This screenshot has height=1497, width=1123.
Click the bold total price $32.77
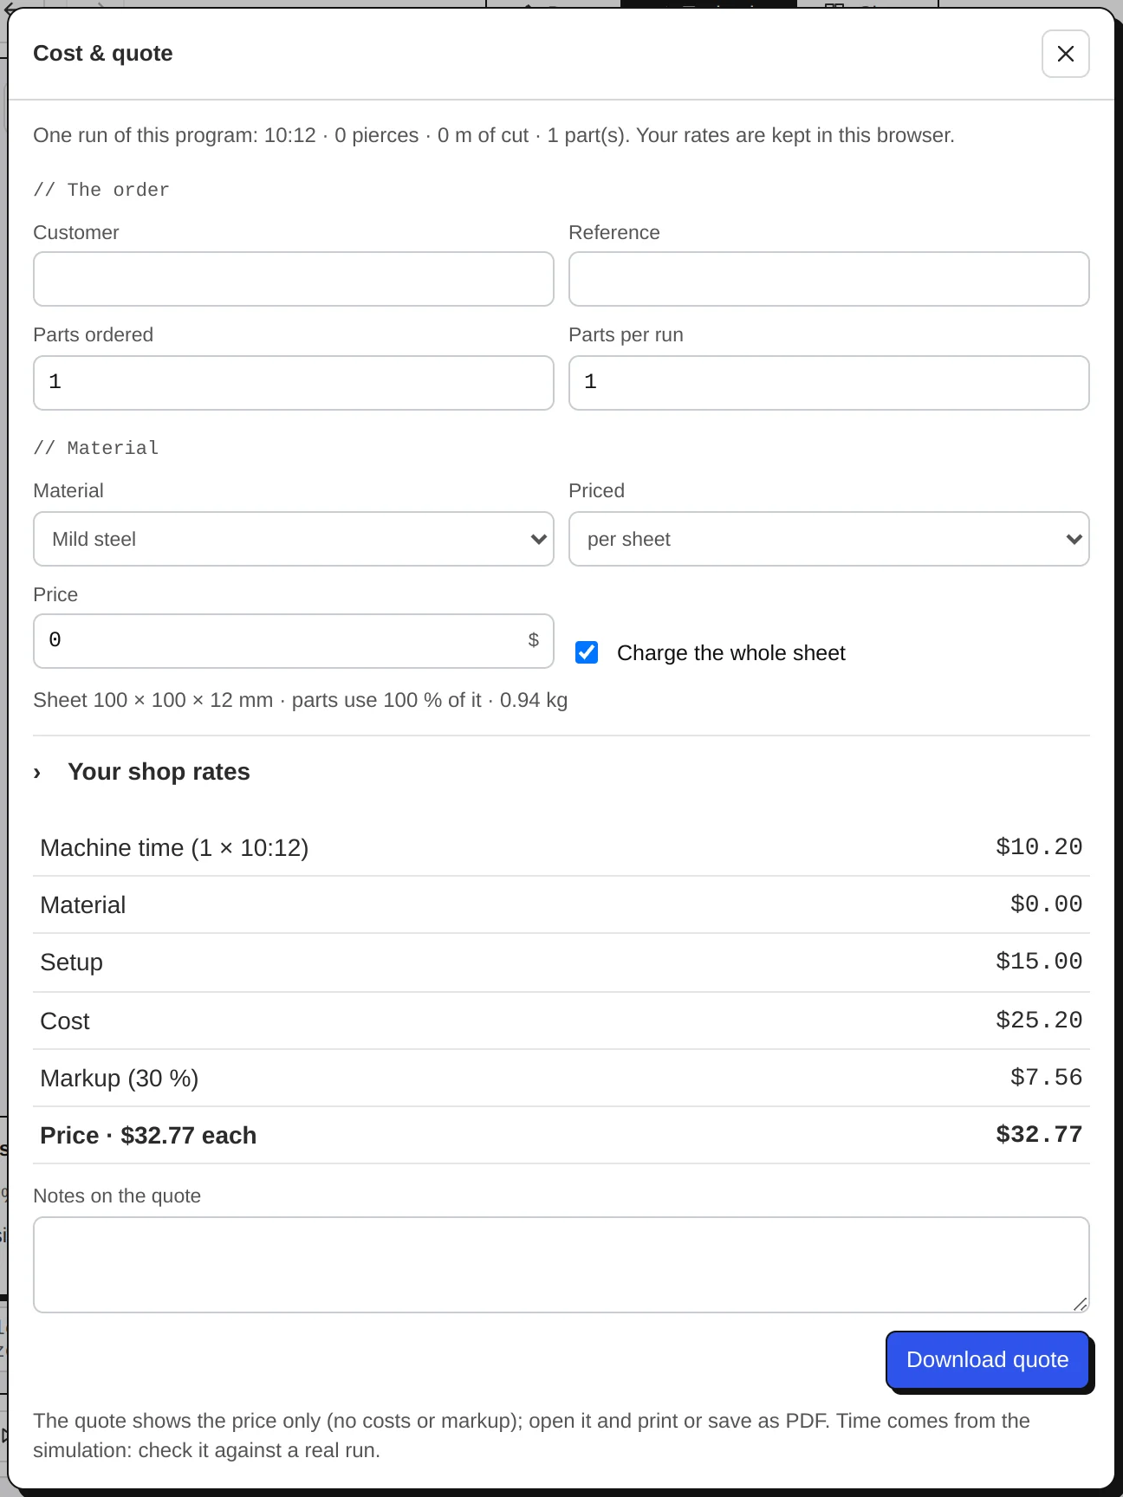(x=1039, y=1135)
